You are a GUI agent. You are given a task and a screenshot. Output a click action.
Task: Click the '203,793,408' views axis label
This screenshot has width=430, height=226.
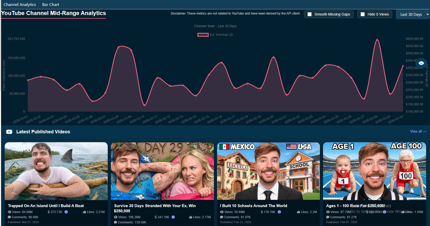[16, 39]
